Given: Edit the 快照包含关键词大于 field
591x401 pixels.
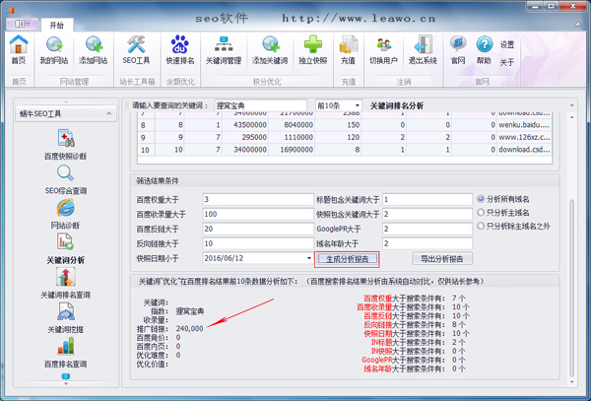Looking at the screenshot, I should (x=427, y=214).
